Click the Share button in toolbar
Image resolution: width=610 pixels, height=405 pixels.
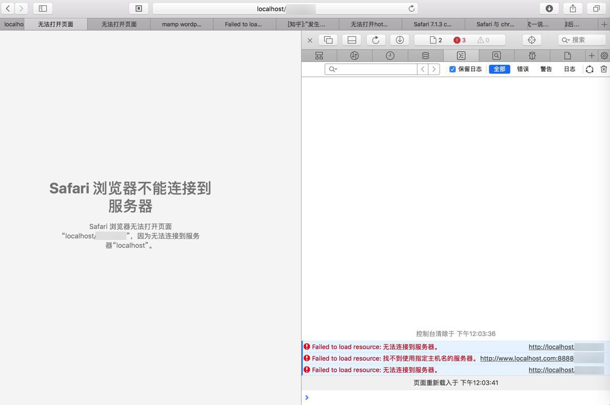(573, 8)
